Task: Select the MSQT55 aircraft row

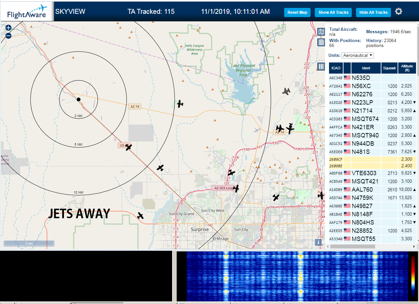Action: [373, 239]
